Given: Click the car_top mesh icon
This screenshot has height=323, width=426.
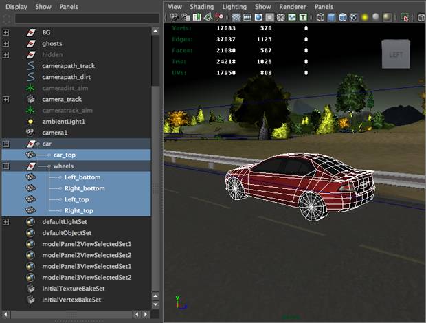Looking at the screenshot, I should tap(30, 155).
